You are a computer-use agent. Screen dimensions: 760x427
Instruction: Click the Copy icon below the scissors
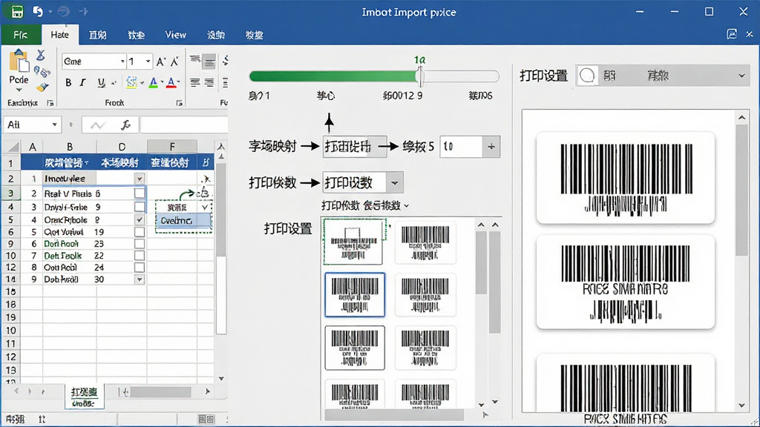(42, 72)
